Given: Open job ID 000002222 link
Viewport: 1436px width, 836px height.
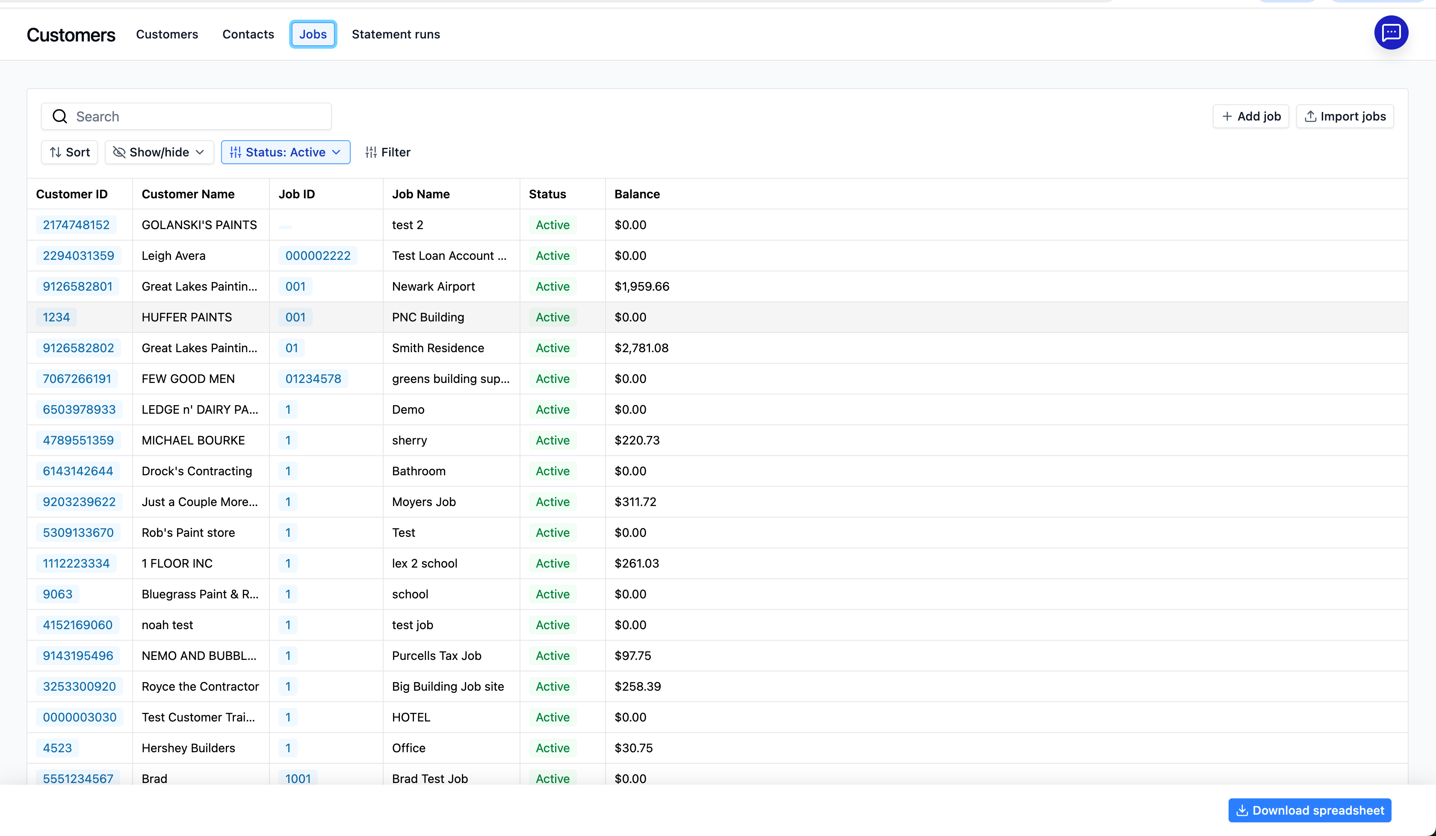Looking at the screenshot, I should pyautogui.click(x=317, y=256).
